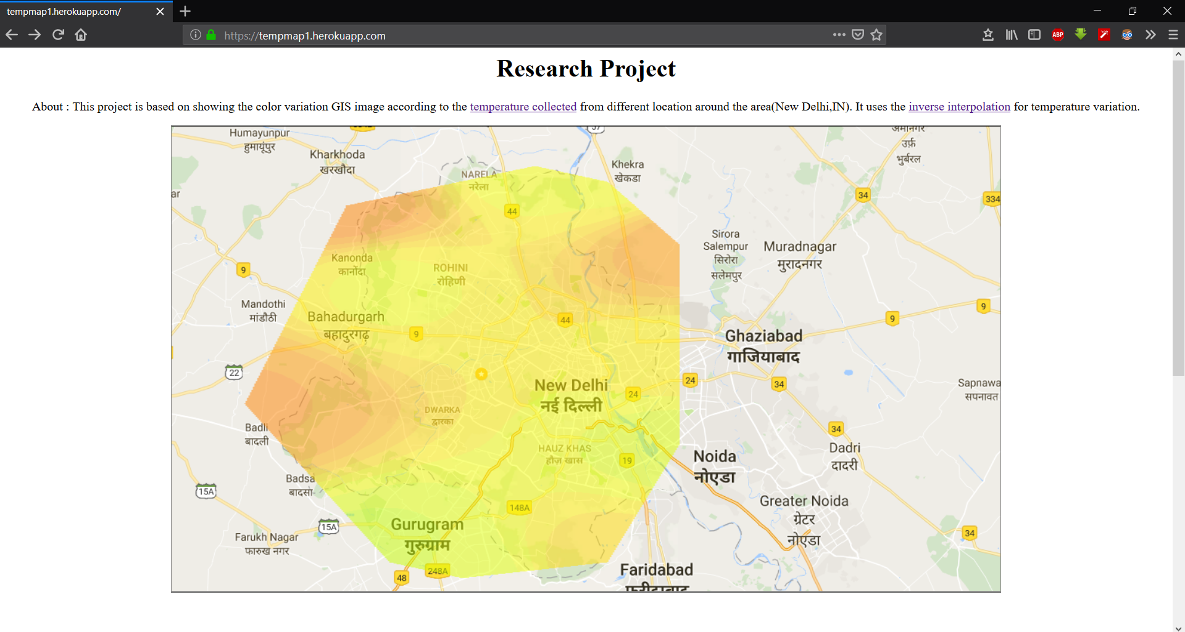
Task: Open page actions three-dots menu
Action: (839, 35)
